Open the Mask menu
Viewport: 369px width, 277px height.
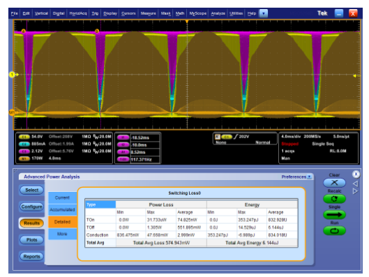pyautogui.click(x=166, y=13)
